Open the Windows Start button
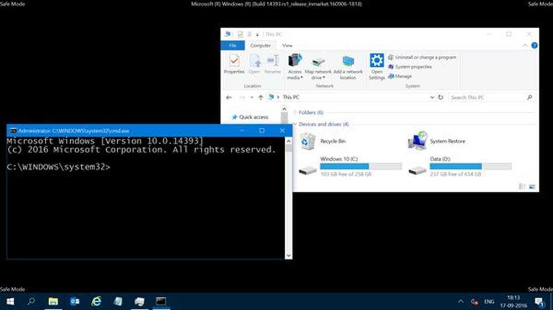This screenshot has height=310, width=553. pos(10,302)
